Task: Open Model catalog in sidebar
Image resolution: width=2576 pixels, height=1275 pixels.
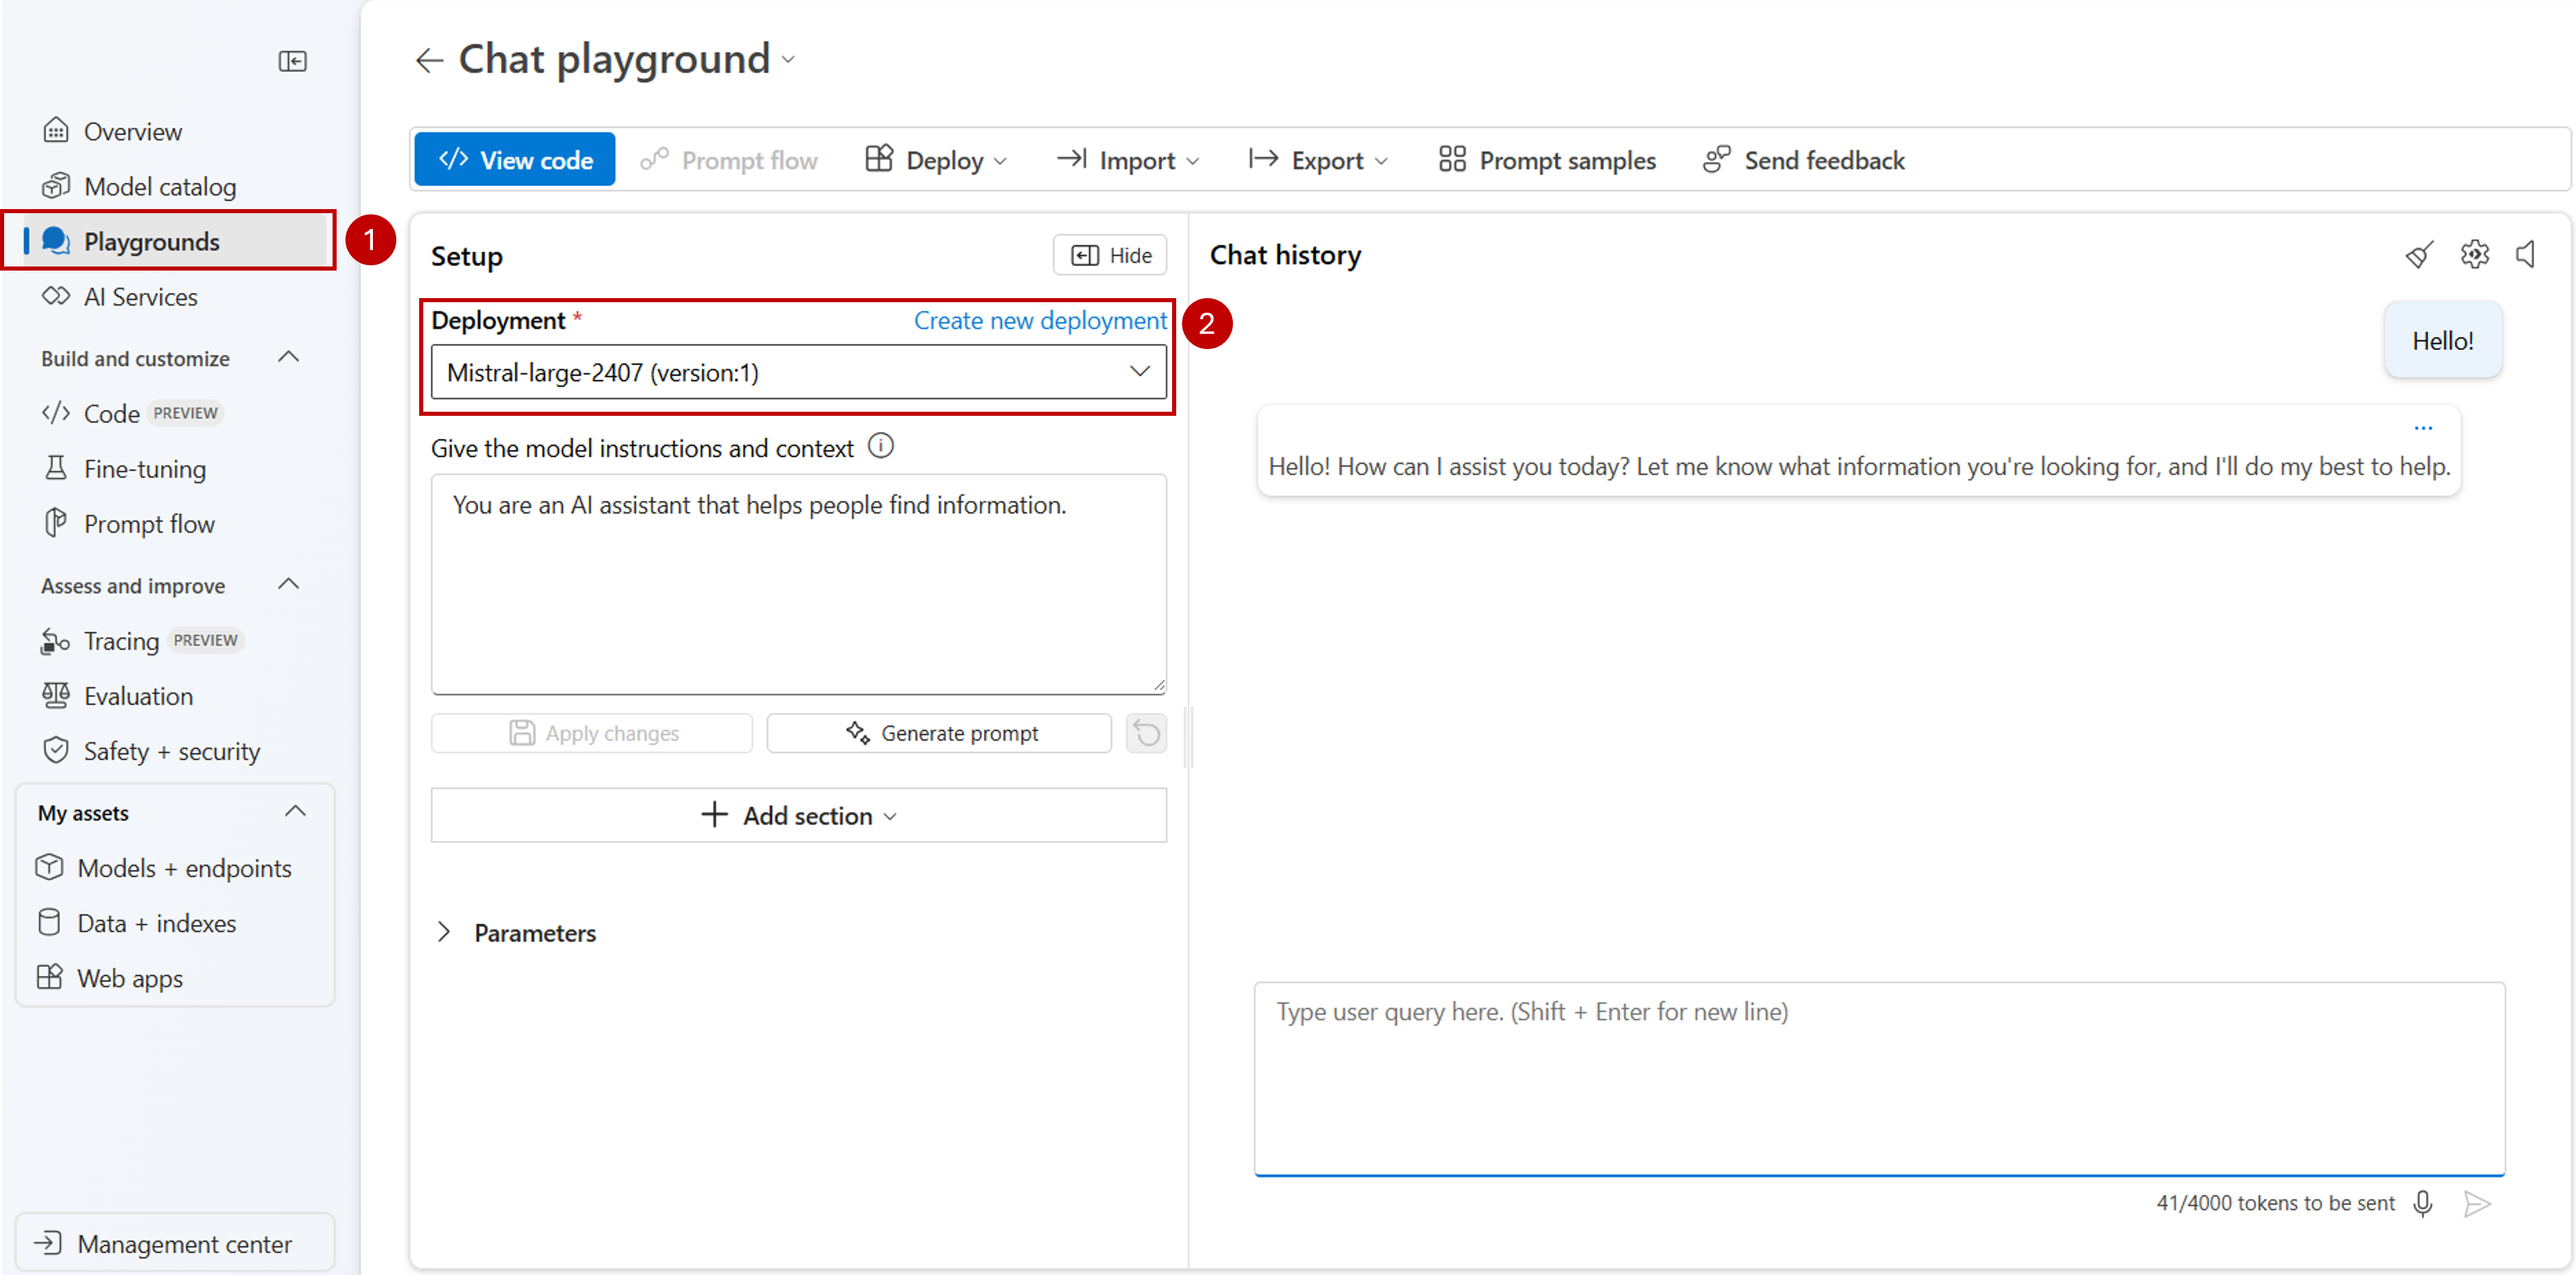Action: coord(160,186)
